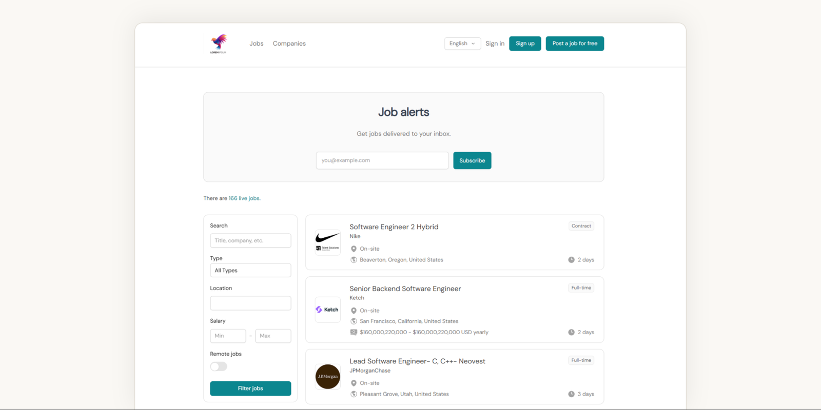Open the 166 live jobs link
The height and width of the screenshot is (410, 821).
244,198
